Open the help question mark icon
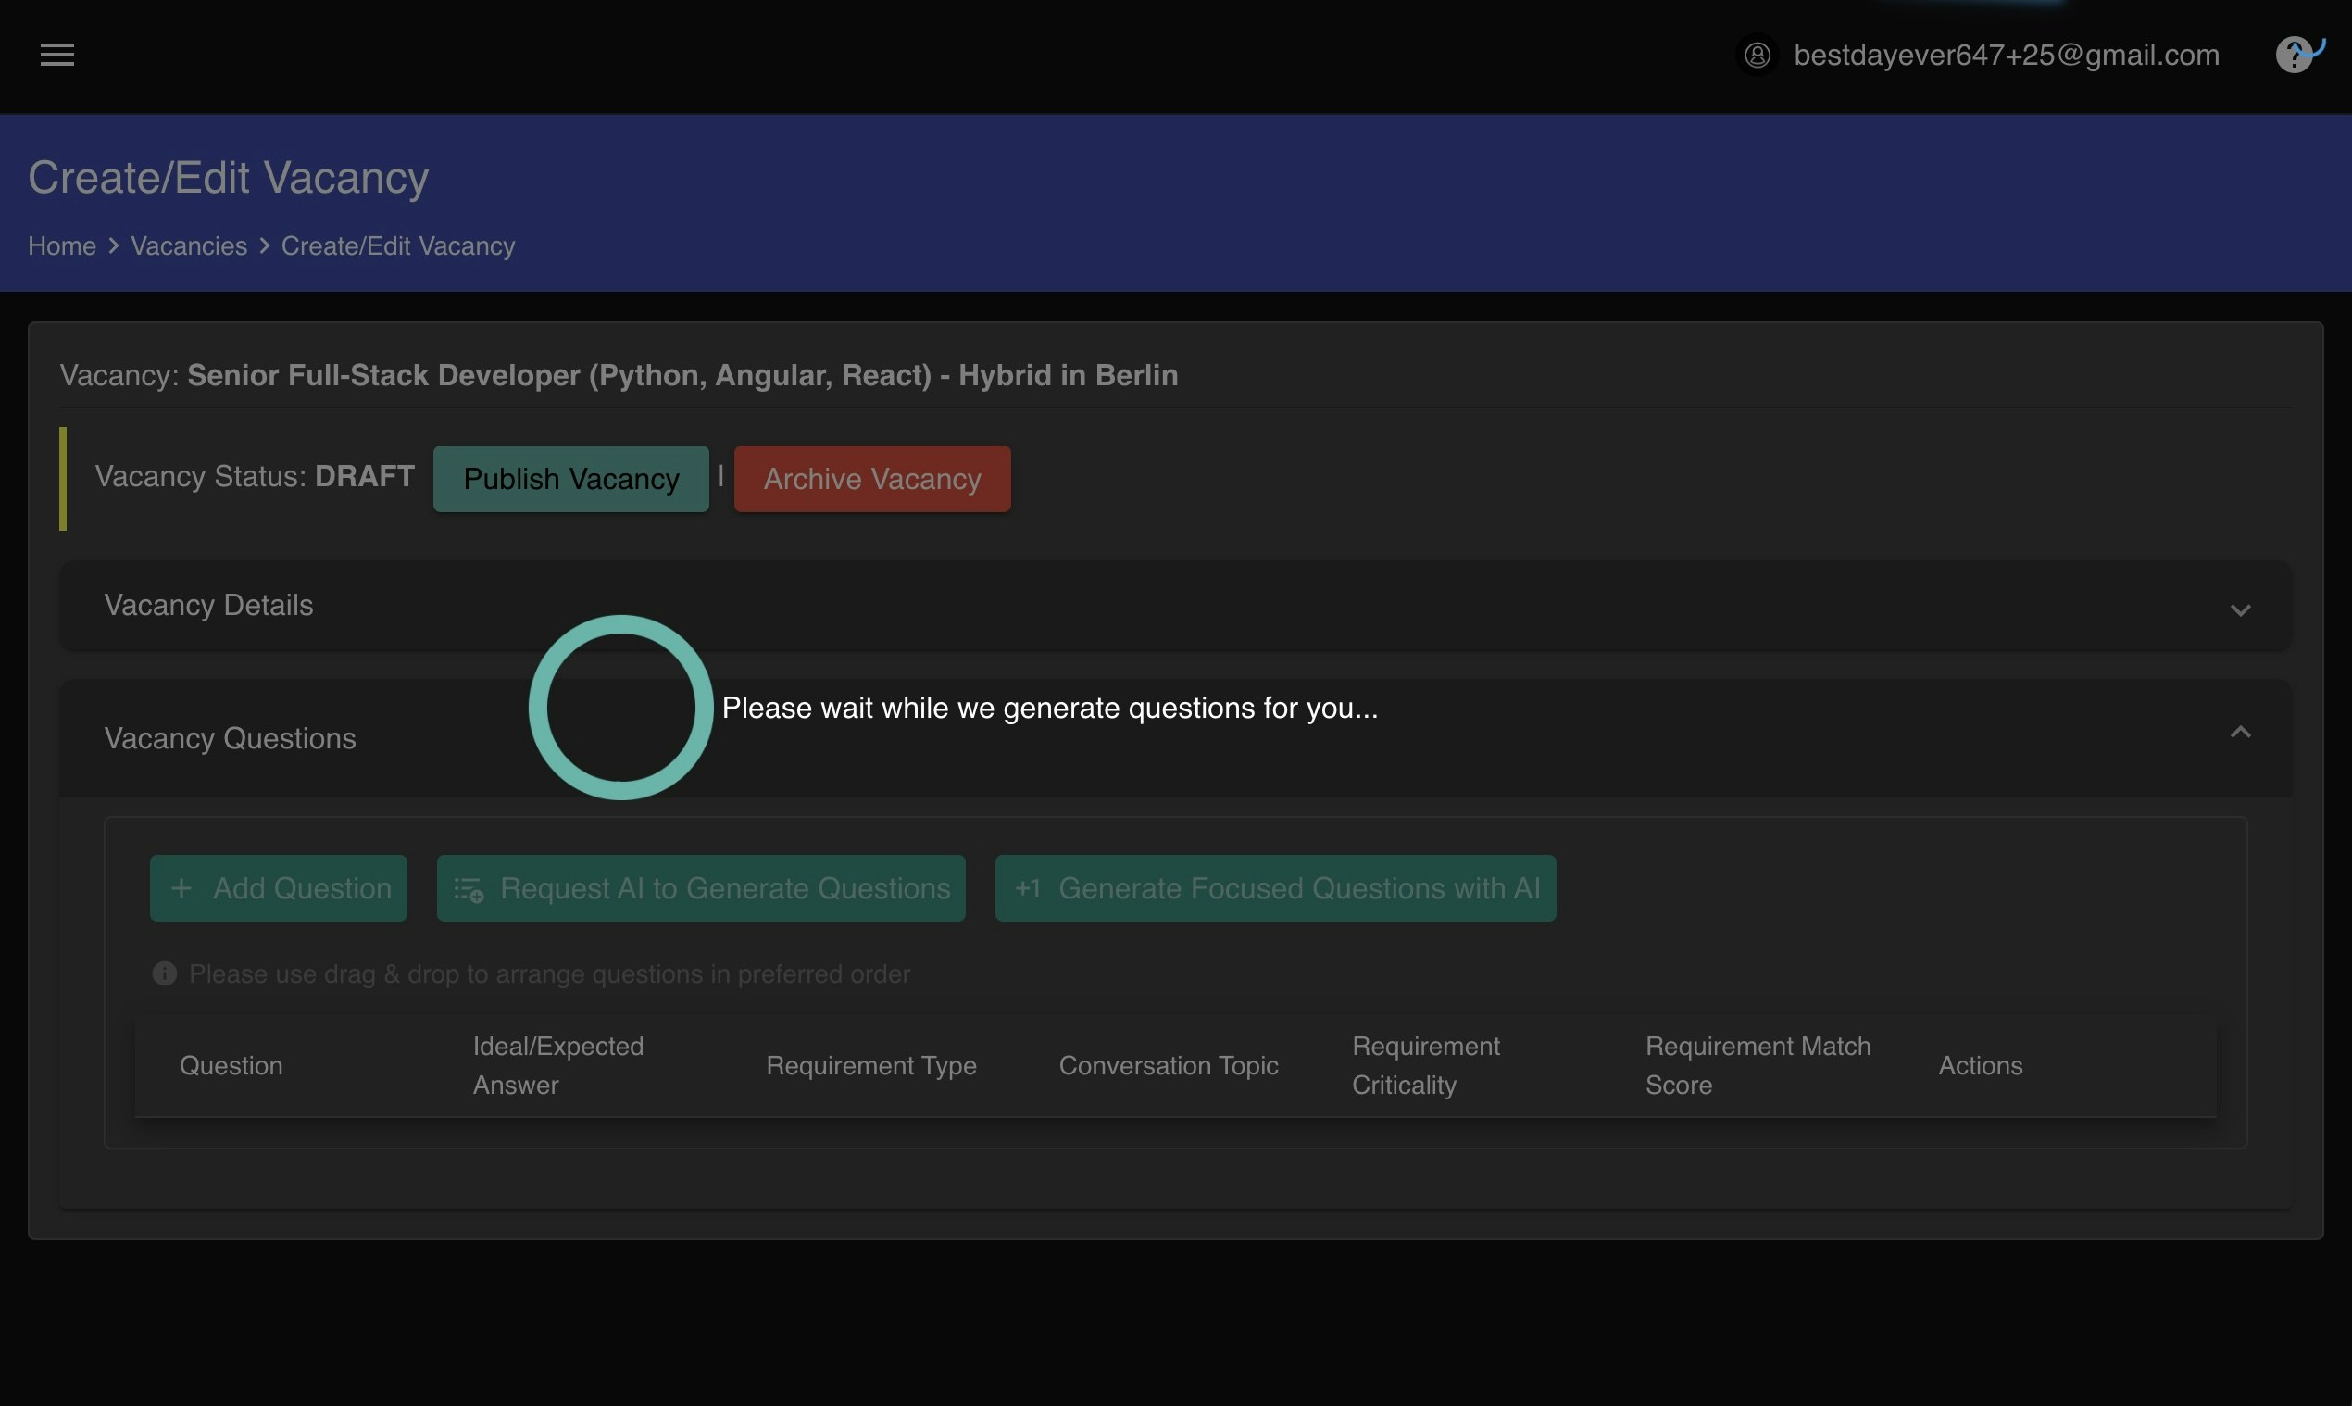Screen dimensions: 2352x1406 [2295, 55]
